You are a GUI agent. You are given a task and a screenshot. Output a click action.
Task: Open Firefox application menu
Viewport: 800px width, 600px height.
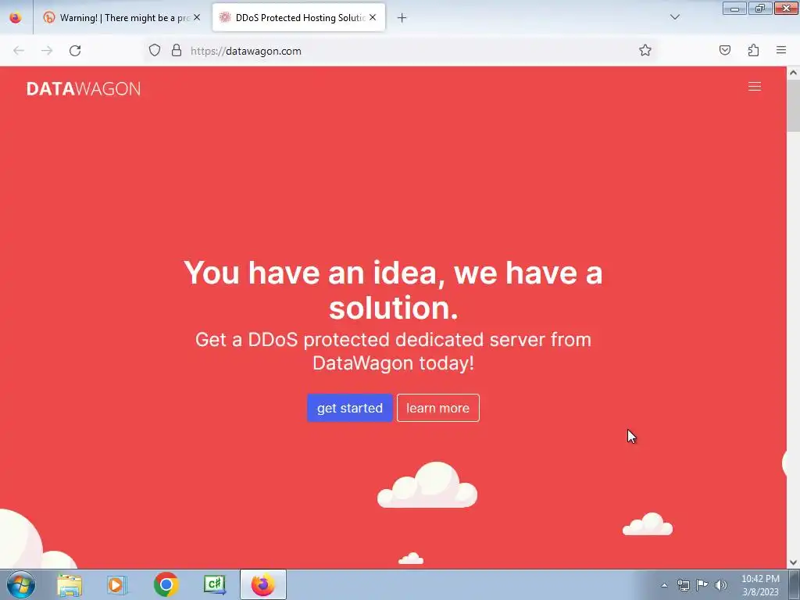(x=781, y=50)
